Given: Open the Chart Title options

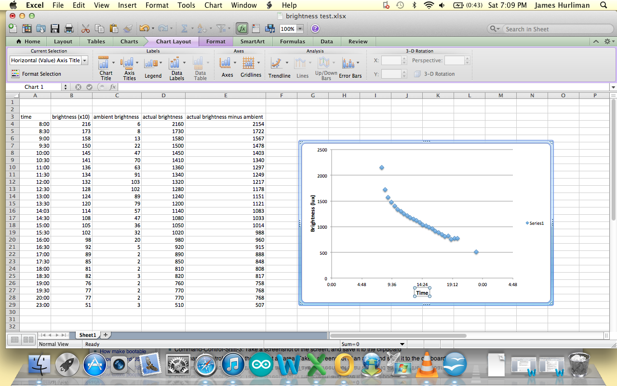Looking at the screenshot, I should click(106, 69).
